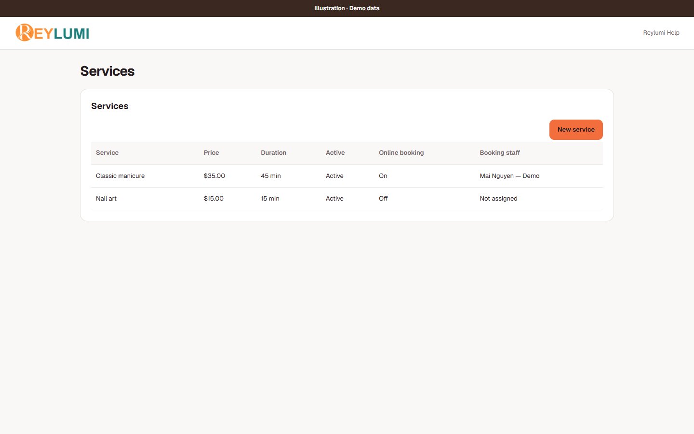
Task: Click the Service column header
Action: (107, 153)
